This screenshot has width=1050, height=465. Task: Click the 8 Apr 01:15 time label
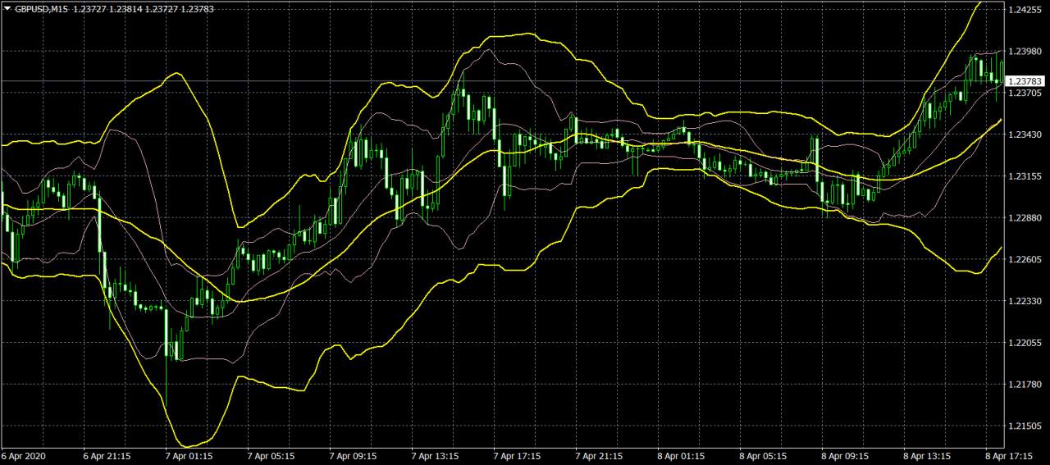click(x=681, y=455)
